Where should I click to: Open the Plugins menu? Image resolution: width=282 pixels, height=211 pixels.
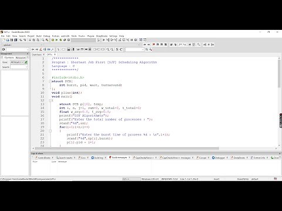tap(90, 36)
